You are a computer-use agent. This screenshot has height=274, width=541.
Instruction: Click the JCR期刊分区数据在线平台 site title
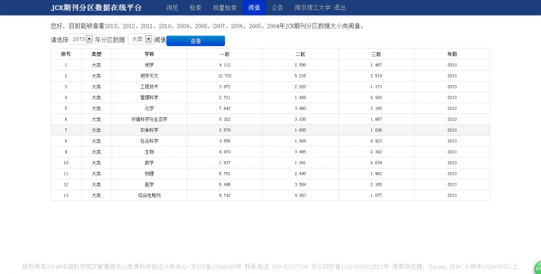pyautogui.click(x=96, y=7)
